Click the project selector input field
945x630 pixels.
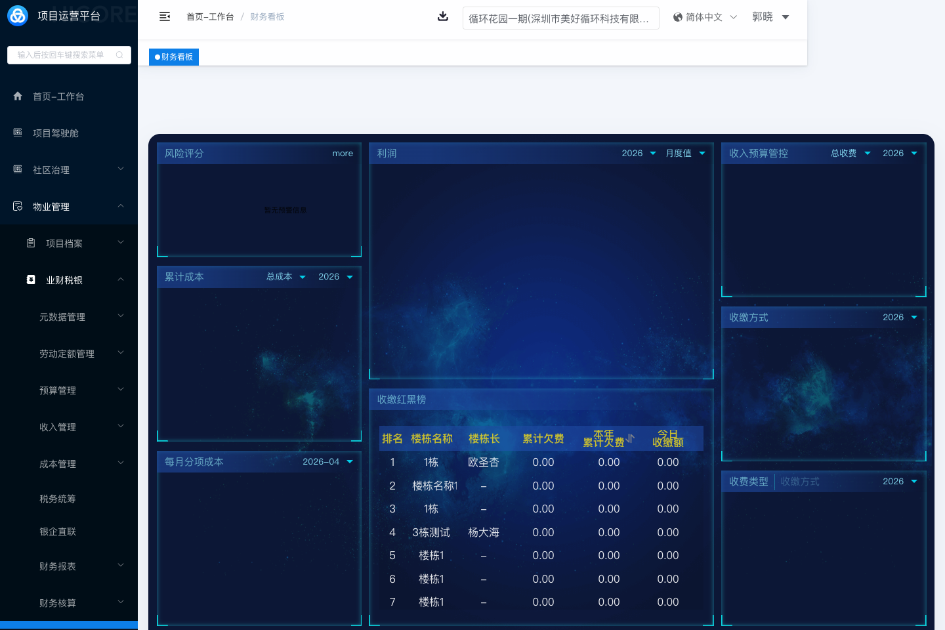tap(560, 18)
